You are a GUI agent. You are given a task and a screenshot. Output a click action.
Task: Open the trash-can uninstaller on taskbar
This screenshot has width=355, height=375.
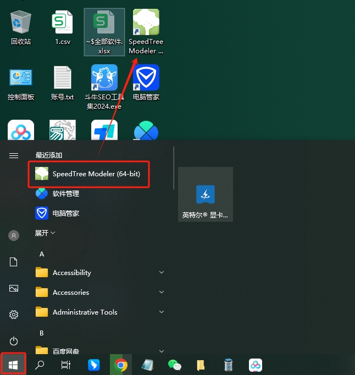[x=229, y=365]
